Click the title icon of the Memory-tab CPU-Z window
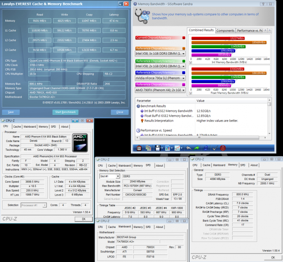 193,159
